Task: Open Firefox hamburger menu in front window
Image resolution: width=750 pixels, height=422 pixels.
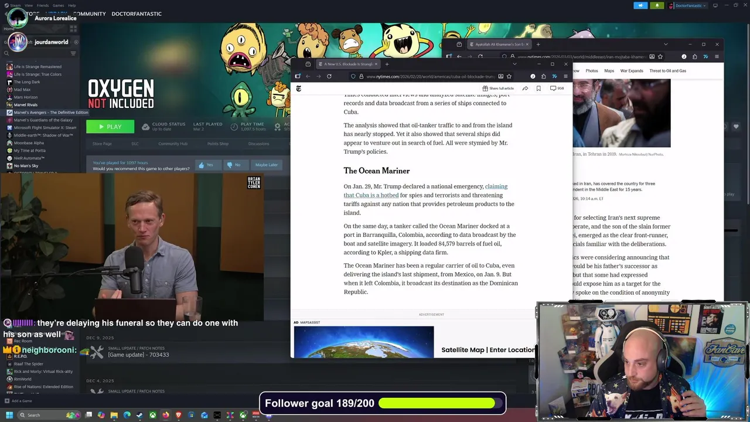Action: tap(565, 76)
